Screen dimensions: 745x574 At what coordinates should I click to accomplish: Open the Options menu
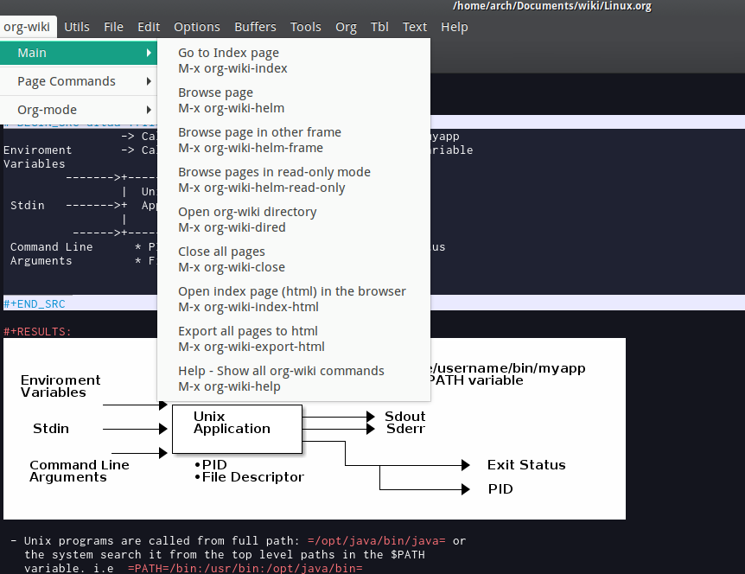point(197,27)
